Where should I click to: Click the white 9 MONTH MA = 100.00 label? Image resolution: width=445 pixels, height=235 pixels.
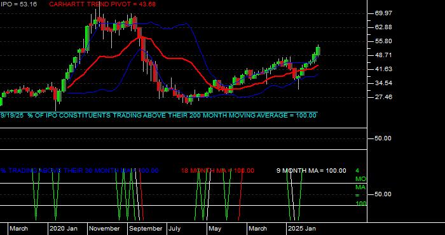(x=311, y=171)
